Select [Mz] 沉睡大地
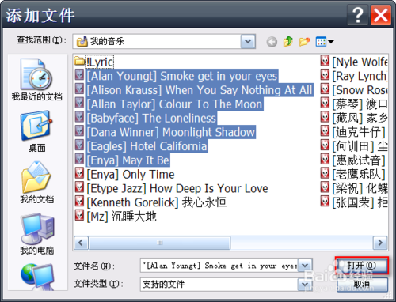This screenshot has width=396, height=302. click(121, 216)
